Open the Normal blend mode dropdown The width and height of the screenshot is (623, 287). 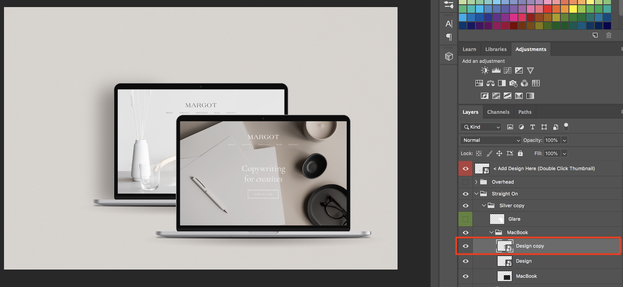click(x=490, y=140)
